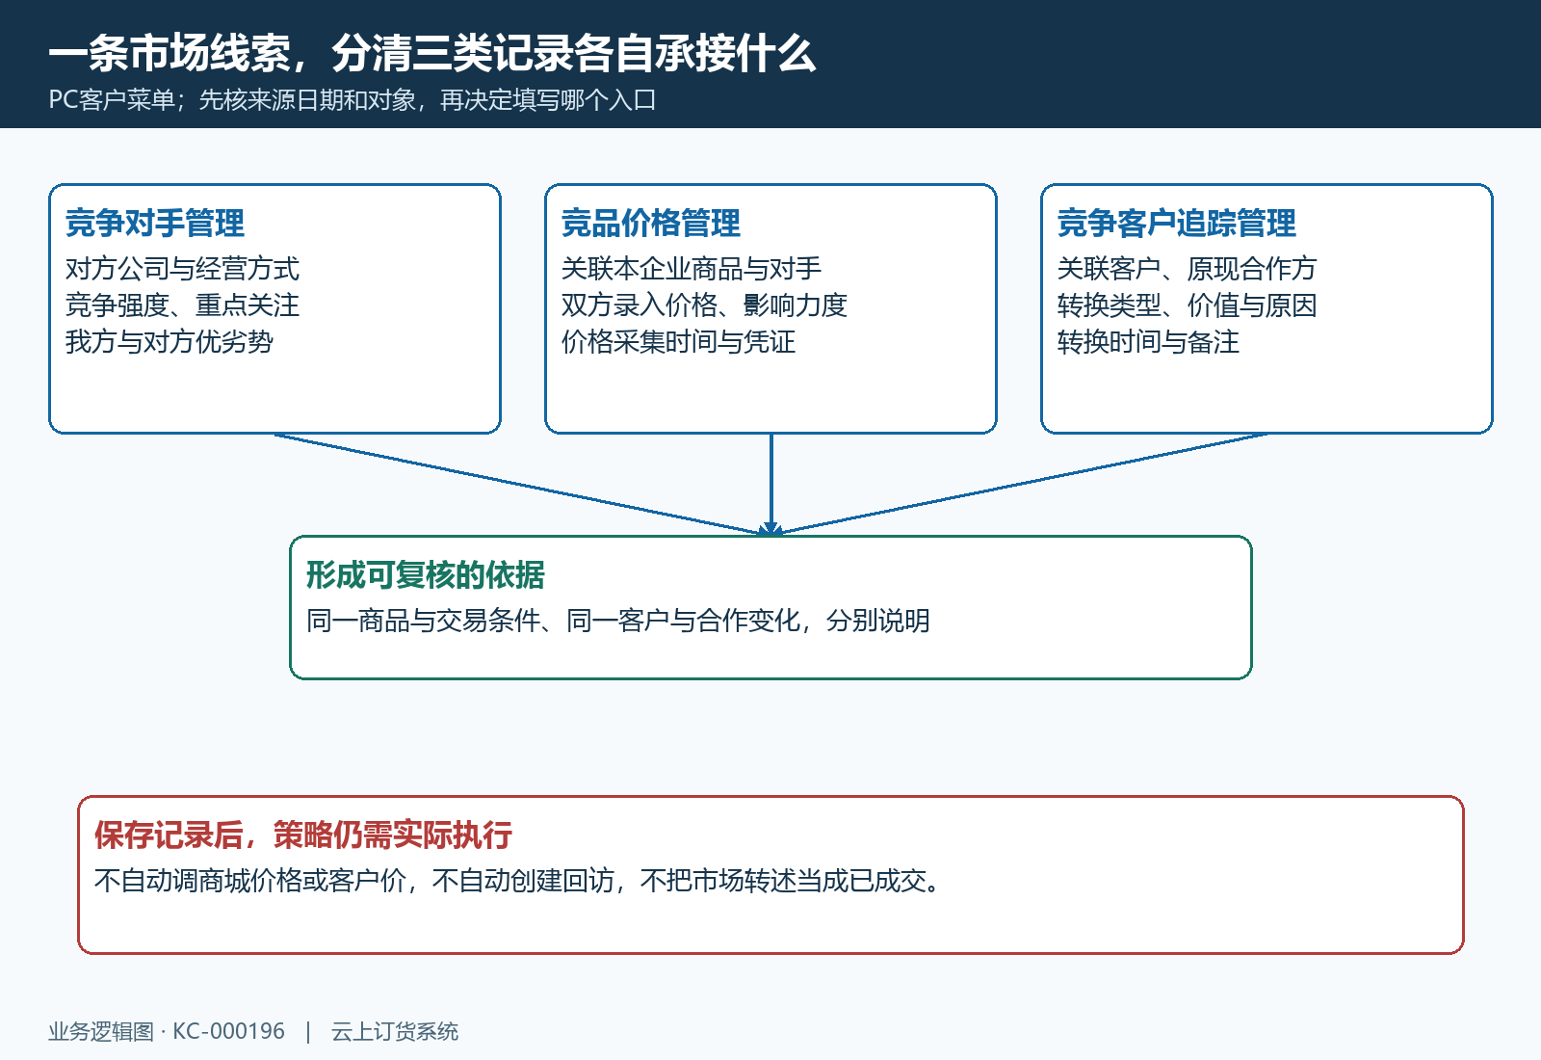Click the footer text 云上订货系统
Screen dimensions: 1541x1060
coord(395,1032)
